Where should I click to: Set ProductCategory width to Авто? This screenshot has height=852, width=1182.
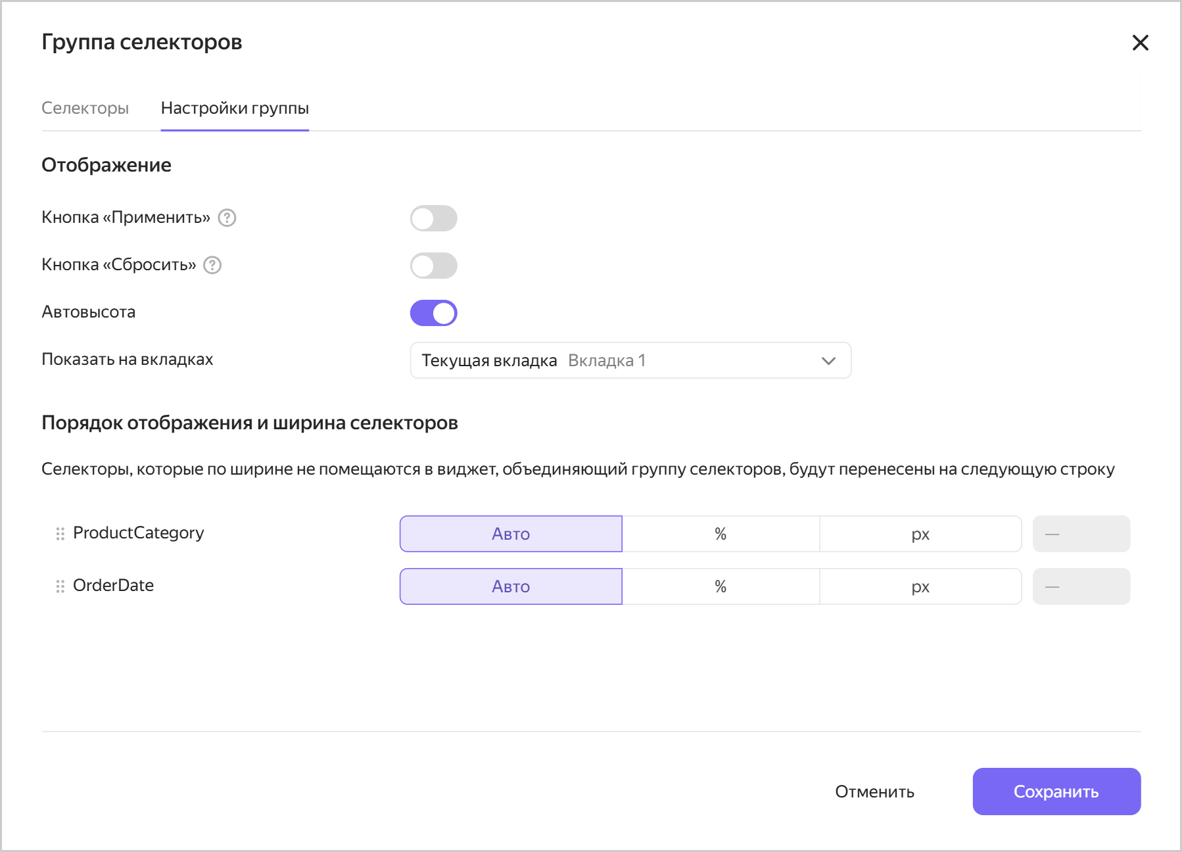click(511, 534)
